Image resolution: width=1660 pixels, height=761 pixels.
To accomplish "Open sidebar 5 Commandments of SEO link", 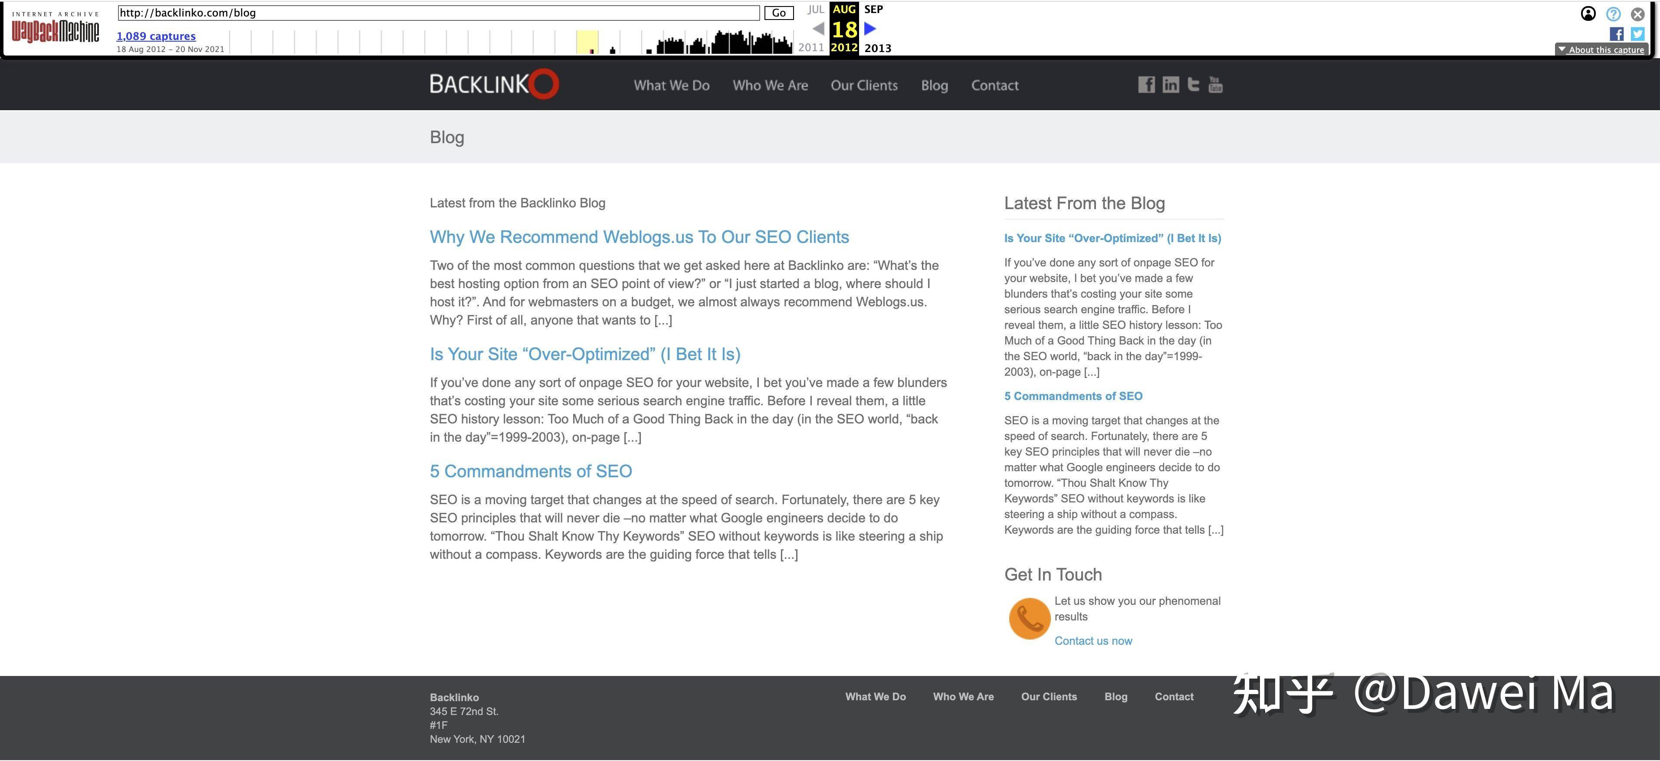I will tap(1073, 396).
